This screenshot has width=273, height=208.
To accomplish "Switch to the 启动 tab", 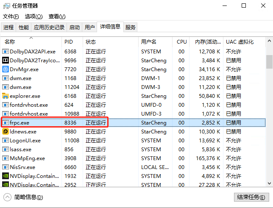I will 75,28.
